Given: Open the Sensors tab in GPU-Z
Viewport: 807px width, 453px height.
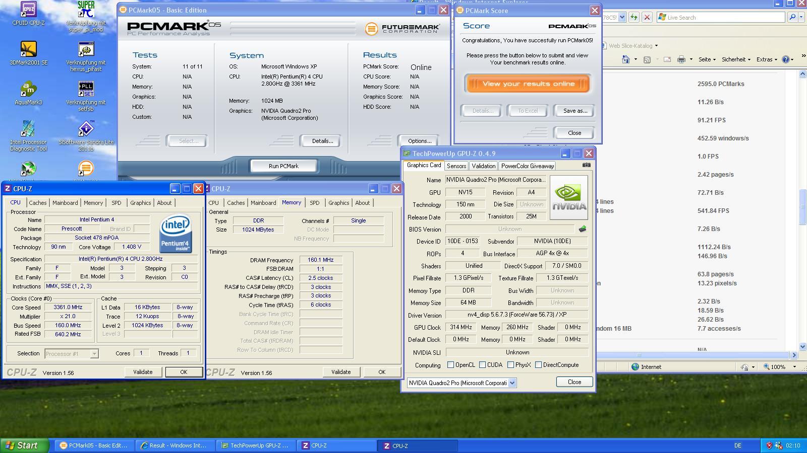Looking at the screenshot, I should point(456,166).
